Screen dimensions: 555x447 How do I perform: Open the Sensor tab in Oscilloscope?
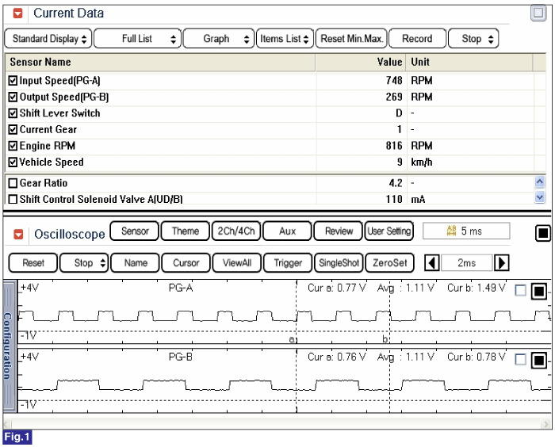[135, 231]
